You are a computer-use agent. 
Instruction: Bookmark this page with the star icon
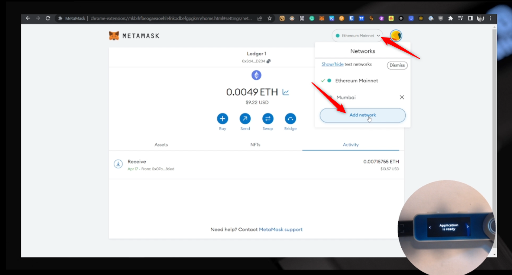point(270,18)
